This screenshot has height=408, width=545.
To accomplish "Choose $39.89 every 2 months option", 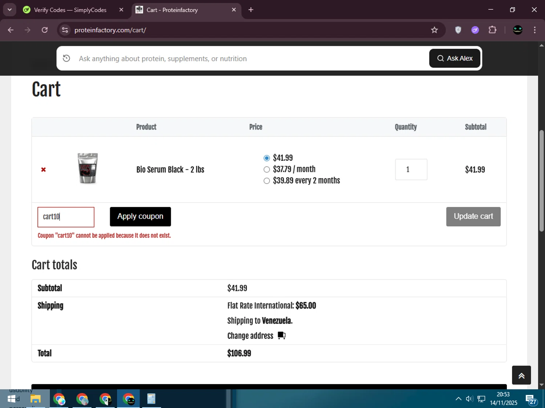I will 267,181.
